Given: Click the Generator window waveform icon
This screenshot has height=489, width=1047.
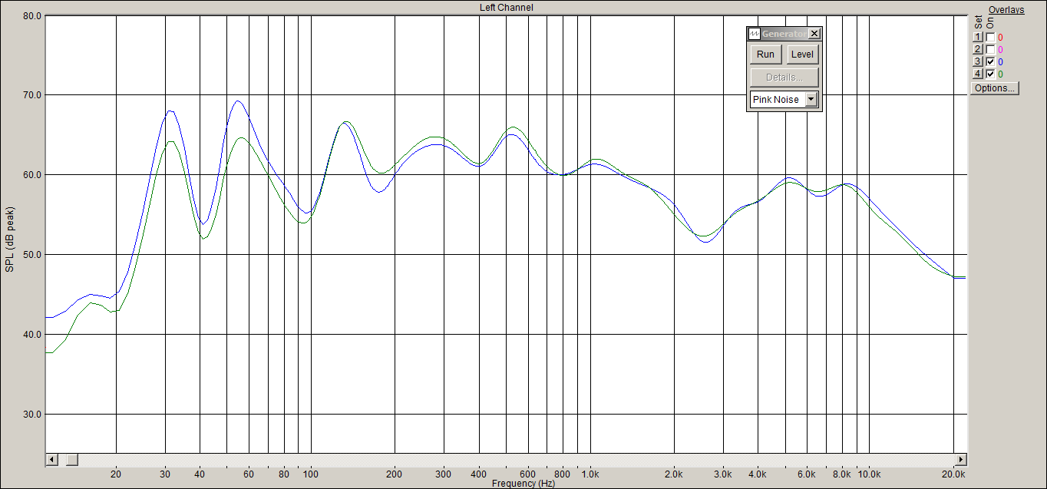Looking at the screenshot, I should 755,34.
